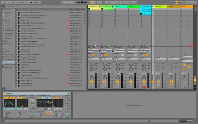
Task: Launch the 1-Grand Piano clip
Action: click(89, 9)
